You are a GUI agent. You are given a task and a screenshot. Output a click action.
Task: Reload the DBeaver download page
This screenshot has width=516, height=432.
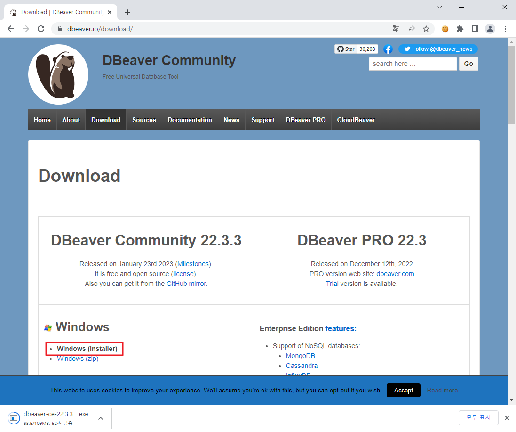coord(41,29)
